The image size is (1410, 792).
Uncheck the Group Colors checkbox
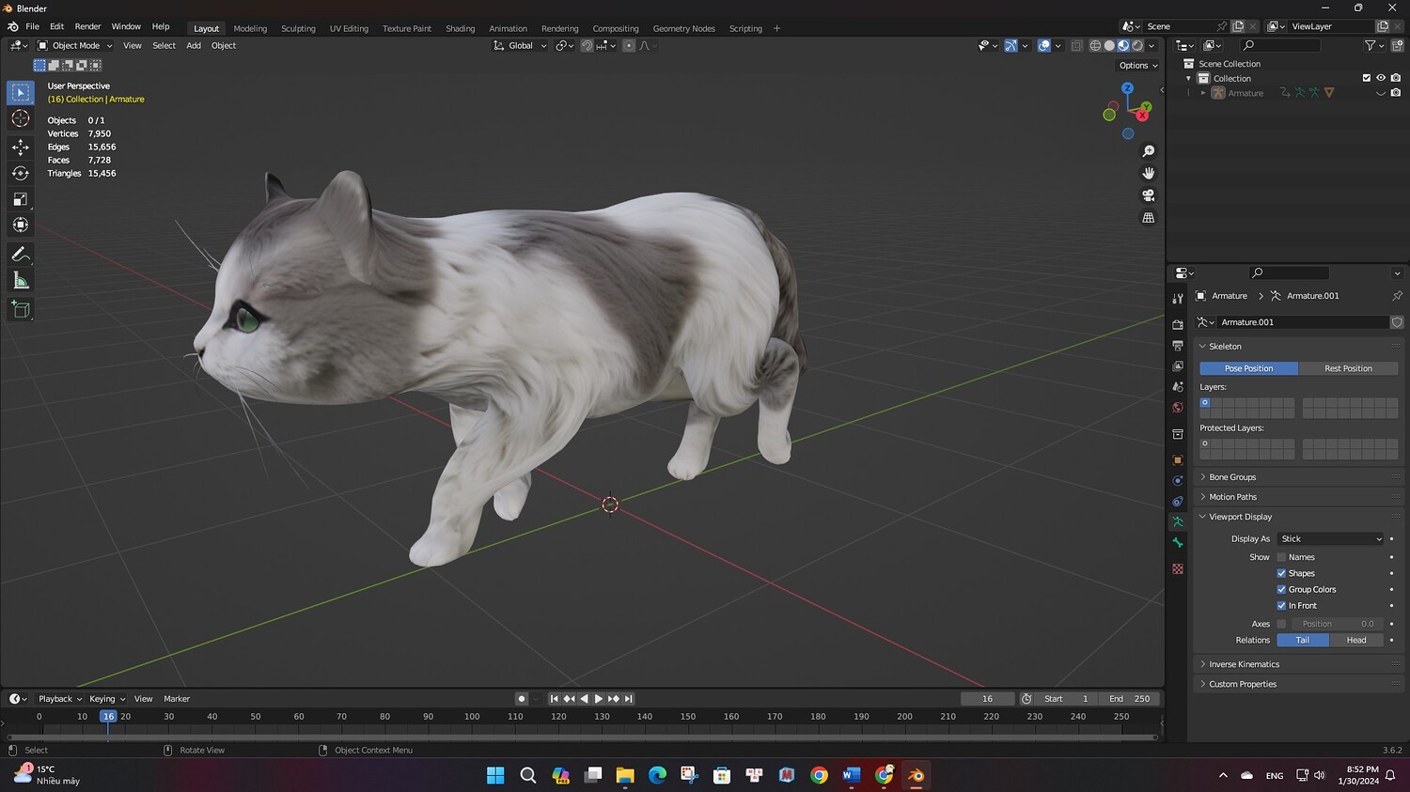[1281, 589]
